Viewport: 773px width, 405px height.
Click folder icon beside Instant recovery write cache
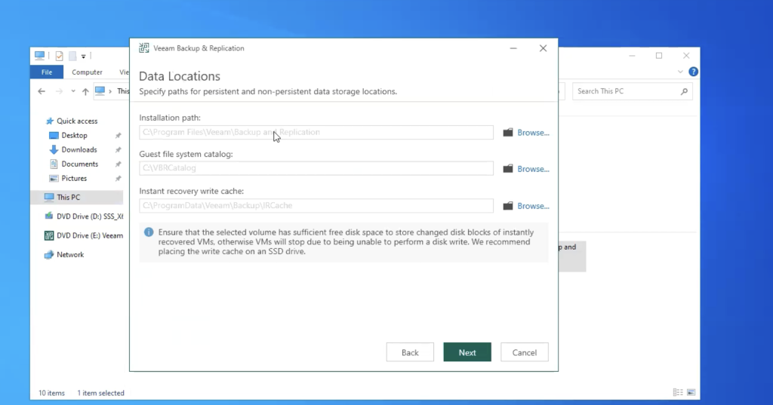pyautogui.click(x=508, y=206)
